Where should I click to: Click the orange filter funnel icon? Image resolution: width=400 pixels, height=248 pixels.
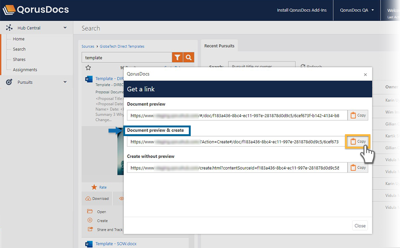pyautogui.click(x=177, y=57)
